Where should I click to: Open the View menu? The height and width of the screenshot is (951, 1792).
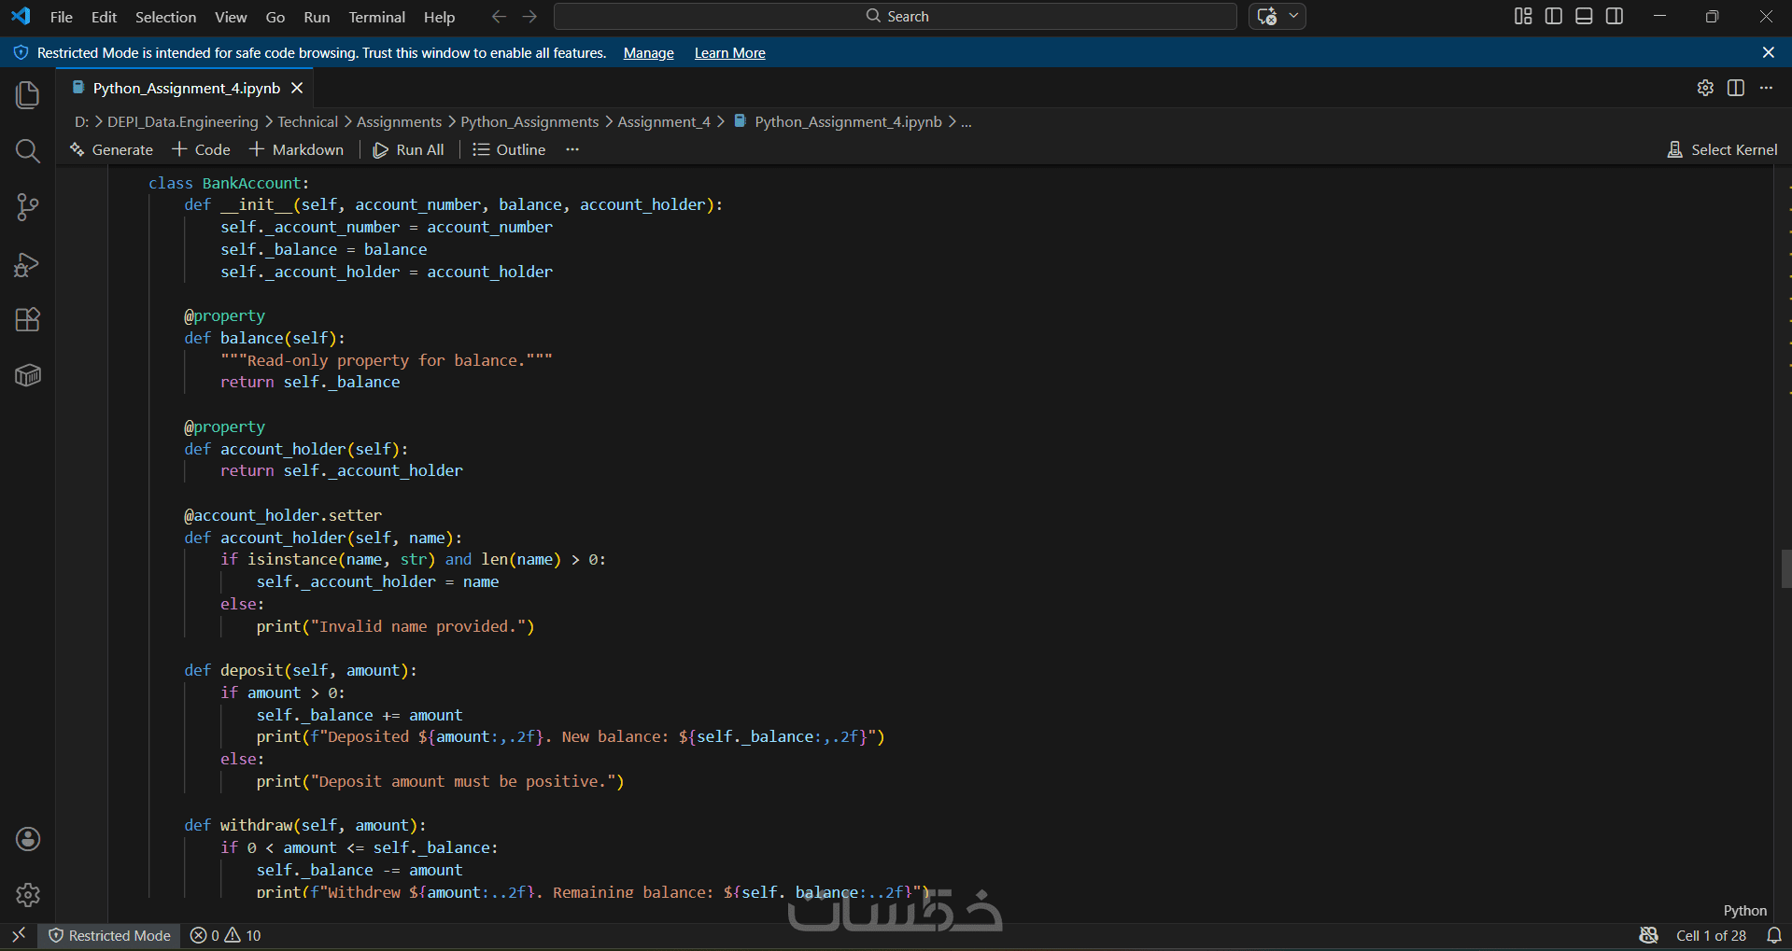pyautogui.click(x=231, y=17)
